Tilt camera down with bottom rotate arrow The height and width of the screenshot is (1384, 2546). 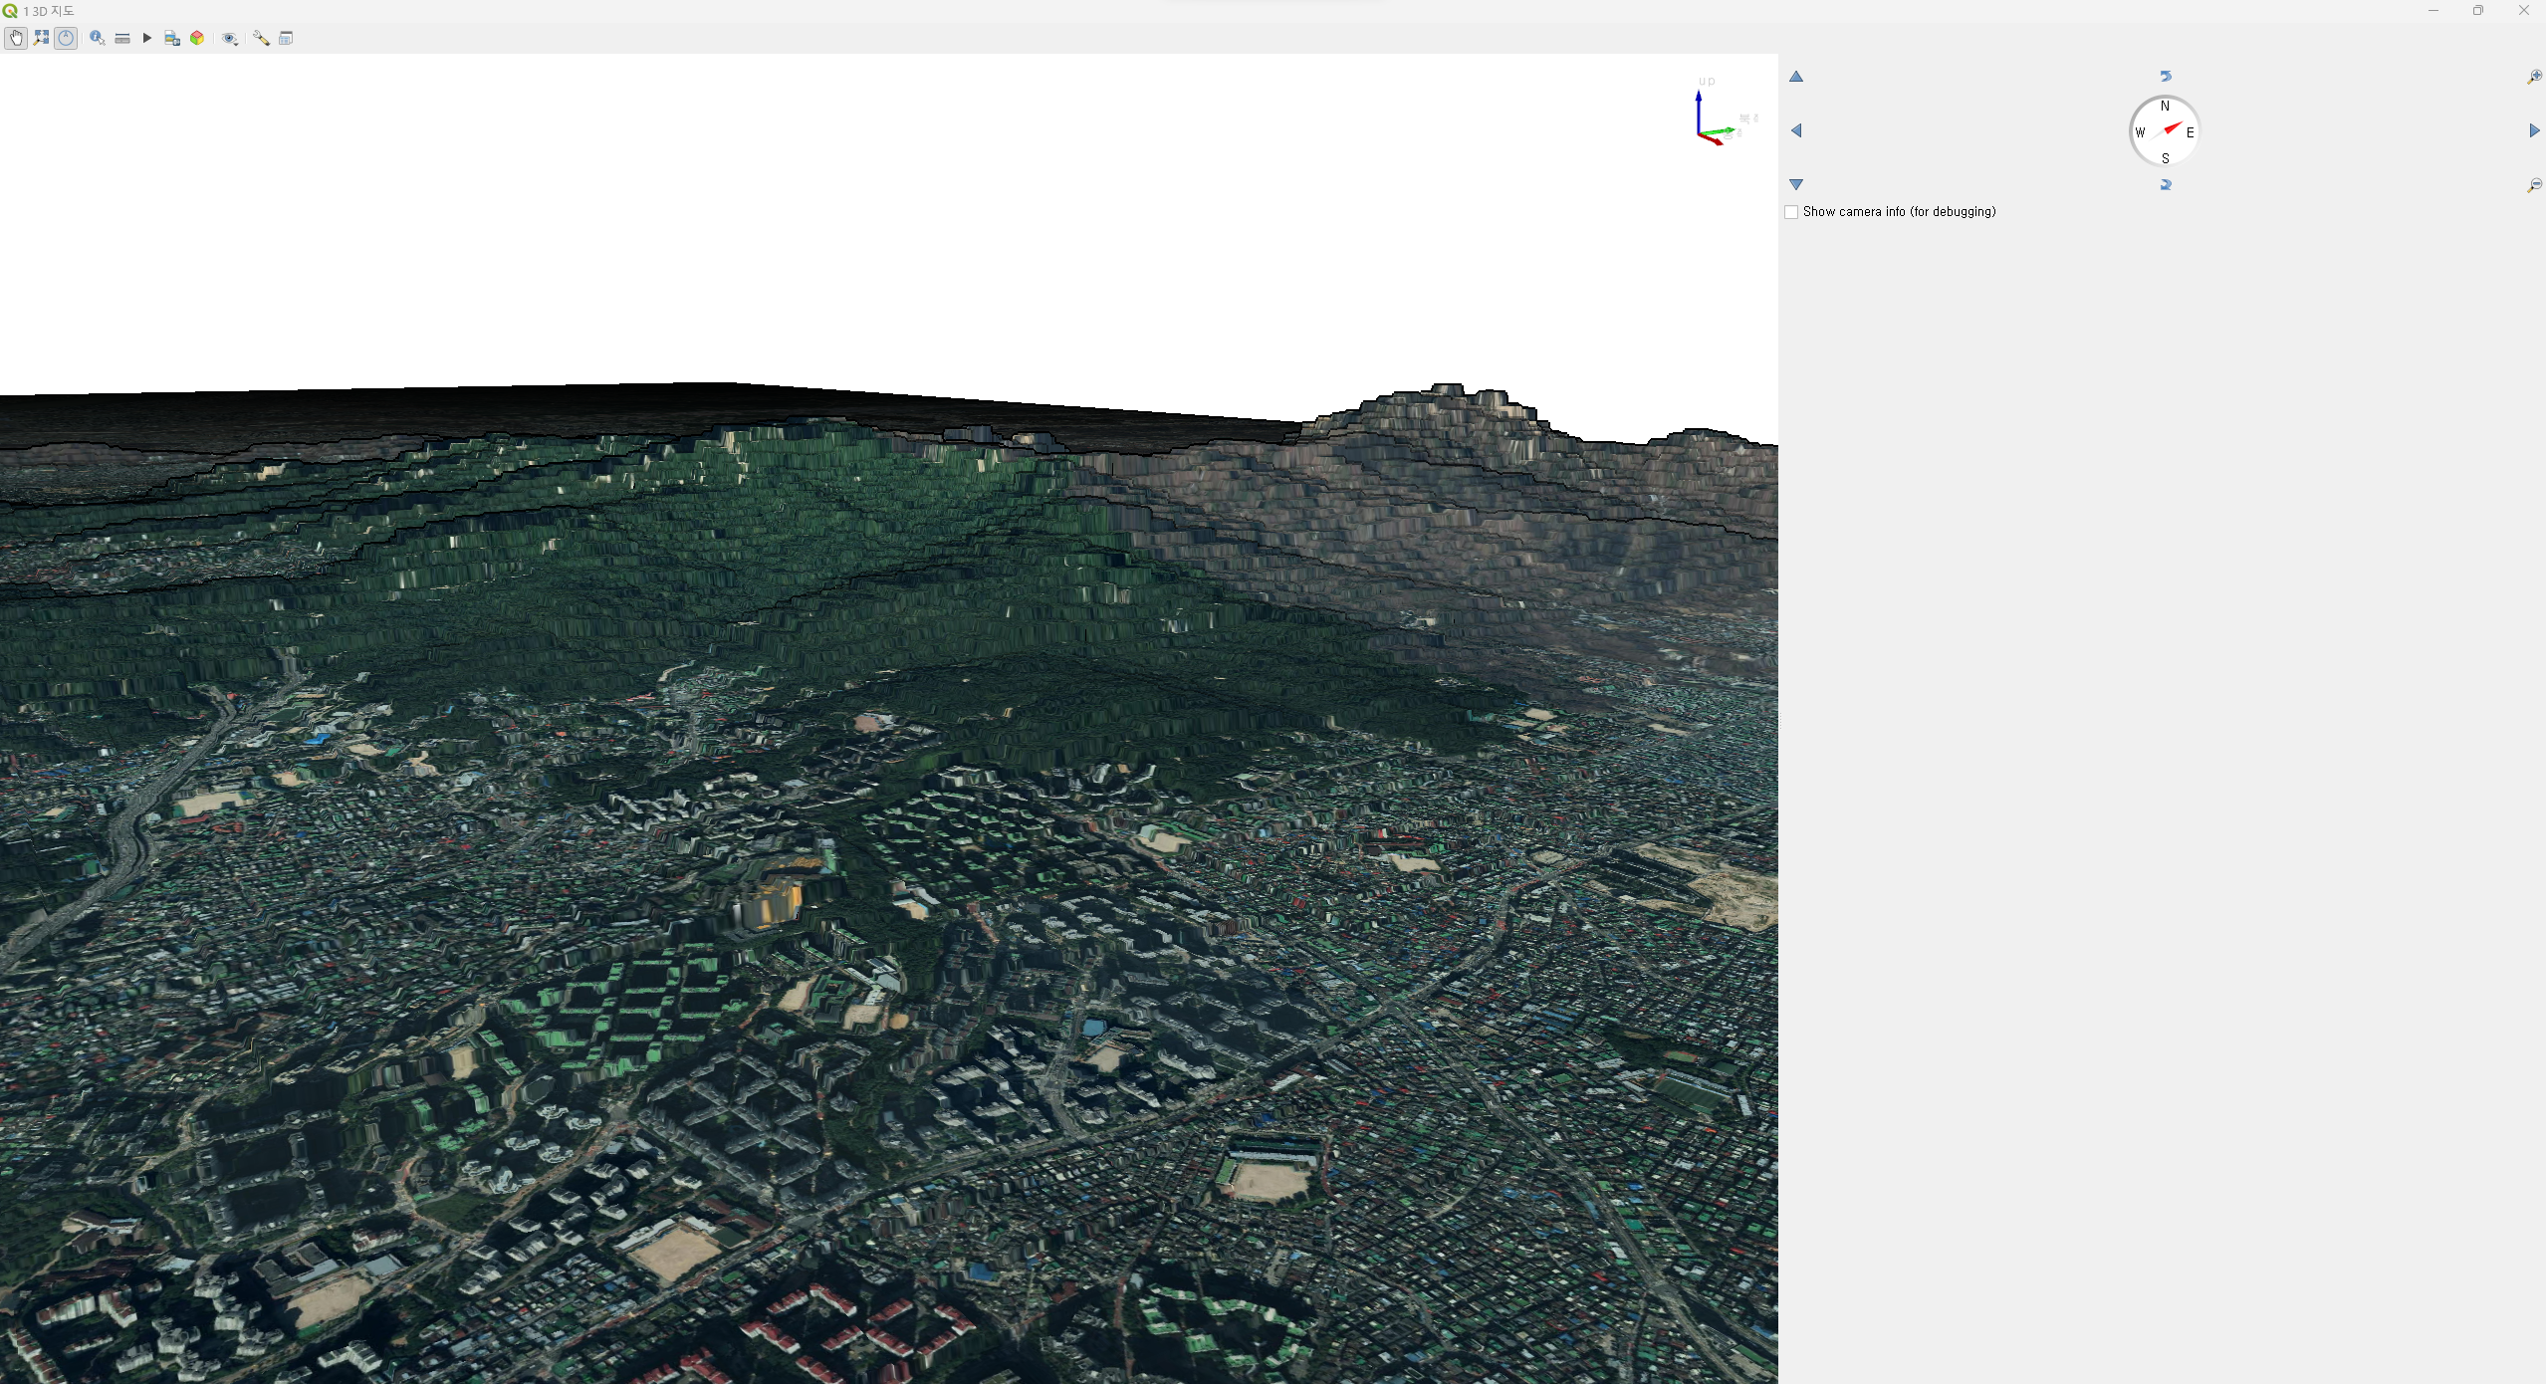click(2166, 185)
